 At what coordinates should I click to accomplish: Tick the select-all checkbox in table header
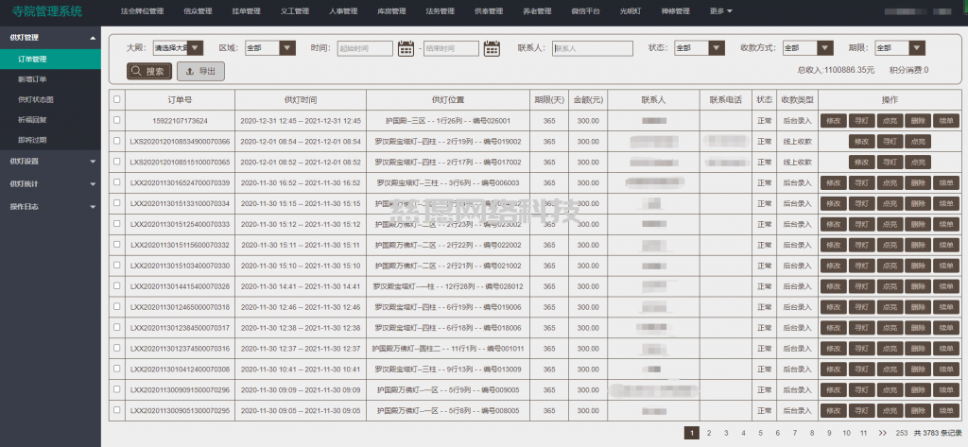point(116,99)
